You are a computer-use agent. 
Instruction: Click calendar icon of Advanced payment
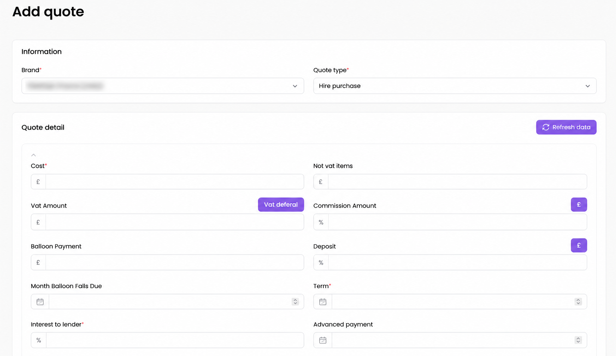[323, 340]
